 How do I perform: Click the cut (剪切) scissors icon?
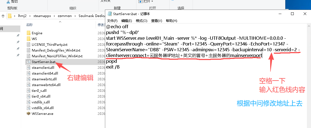[8, 1]
